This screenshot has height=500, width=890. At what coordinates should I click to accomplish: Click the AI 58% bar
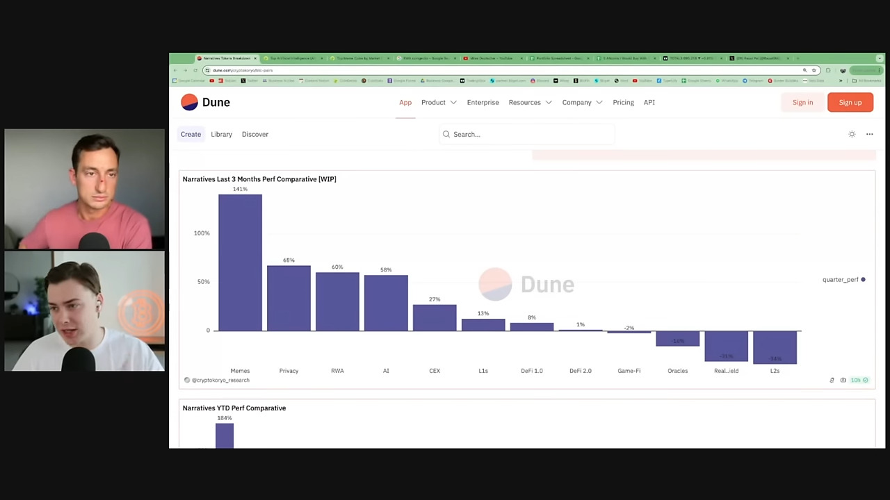click(x=386, y=303)
